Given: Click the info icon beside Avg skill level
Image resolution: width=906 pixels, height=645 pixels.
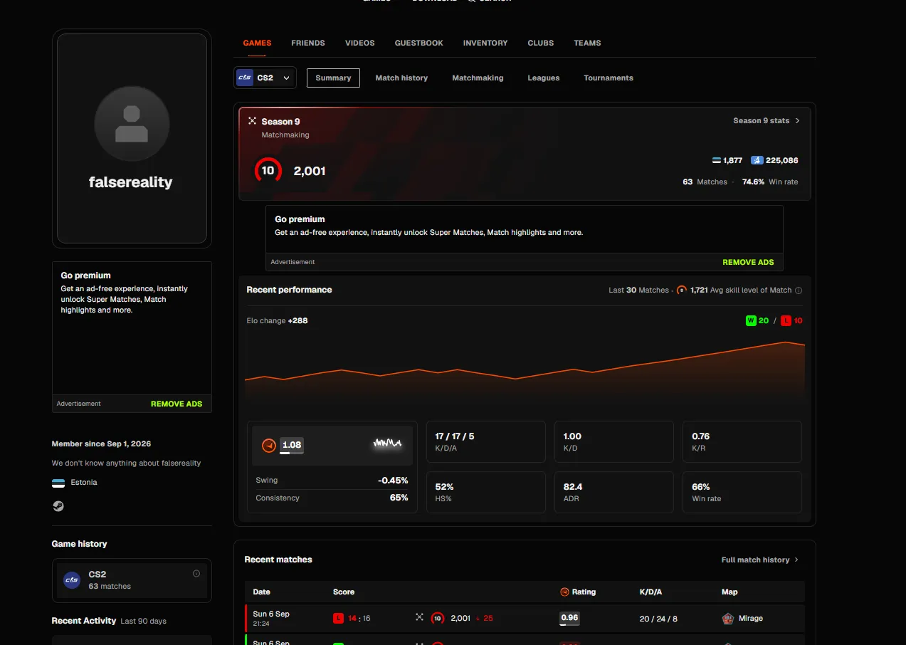Looking at the screenshot, I should tap(798, 290).
